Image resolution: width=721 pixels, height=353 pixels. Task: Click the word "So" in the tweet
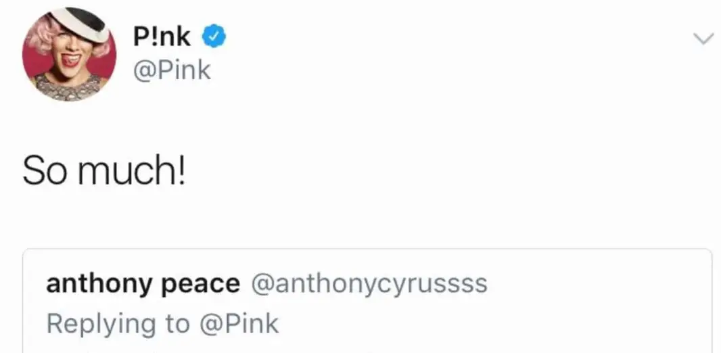45,171
